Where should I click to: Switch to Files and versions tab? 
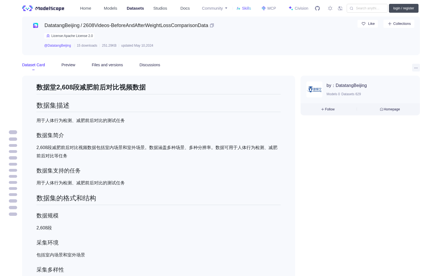(107, 65)
